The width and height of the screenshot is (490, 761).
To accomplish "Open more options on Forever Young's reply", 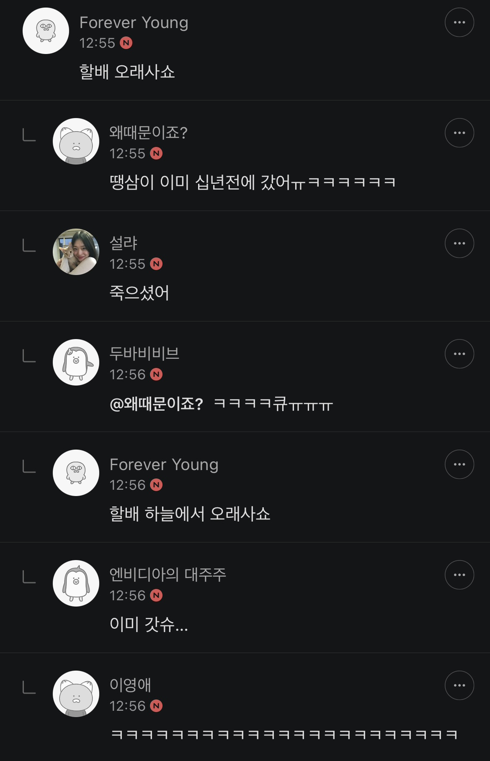I will pos(459,464).
